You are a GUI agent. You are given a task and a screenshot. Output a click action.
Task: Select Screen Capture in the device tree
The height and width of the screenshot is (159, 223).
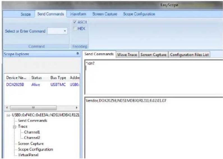pos(31,144)
